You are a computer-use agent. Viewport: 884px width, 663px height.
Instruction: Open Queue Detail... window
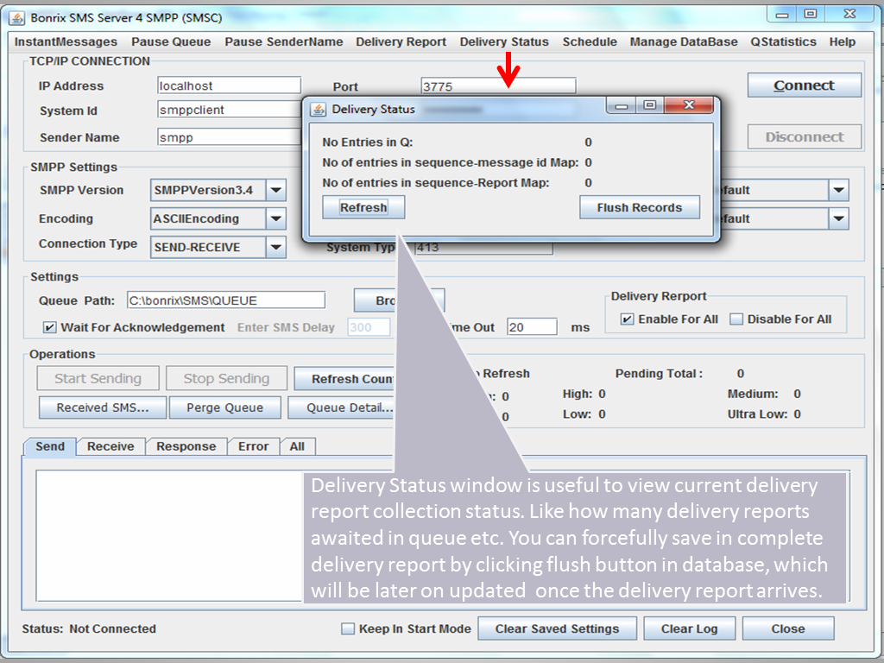tap(342, 407)
